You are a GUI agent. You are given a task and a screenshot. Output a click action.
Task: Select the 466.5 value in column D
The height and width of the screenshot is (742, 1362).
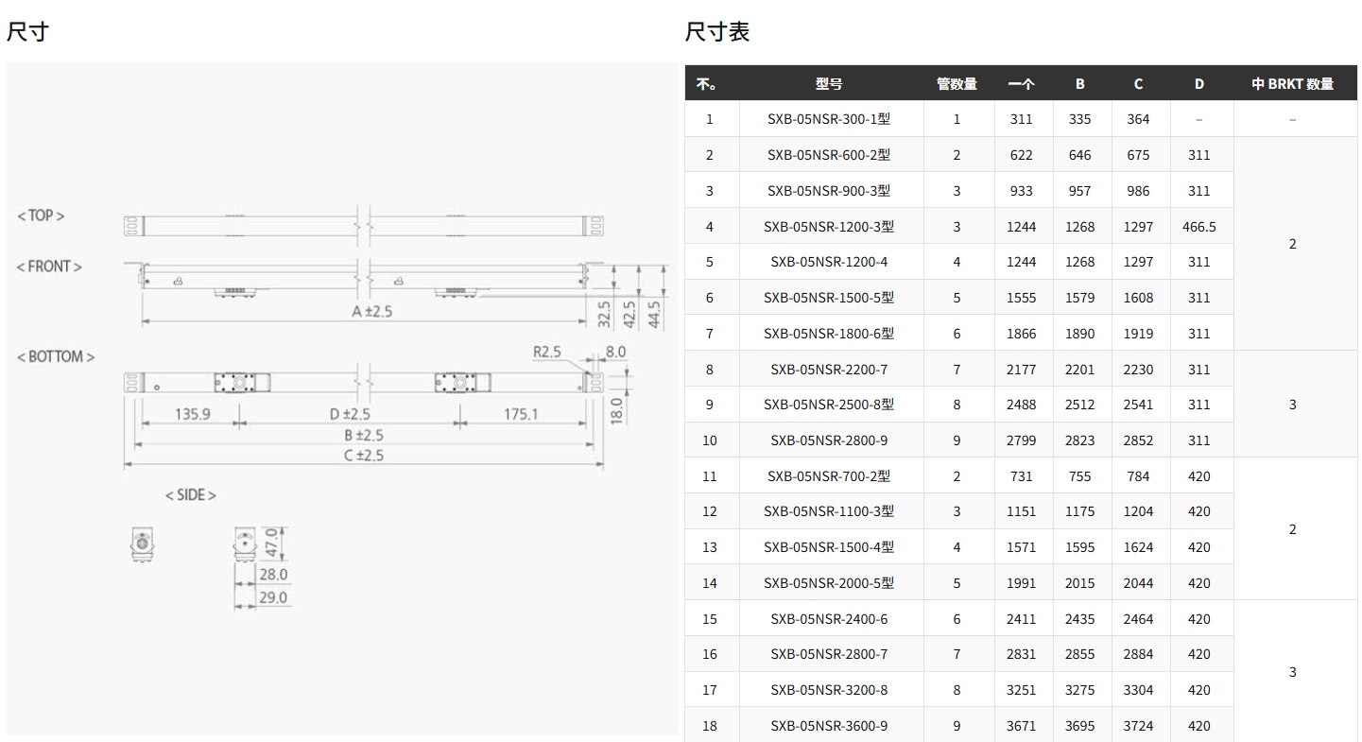click(x=1198, y=227)
